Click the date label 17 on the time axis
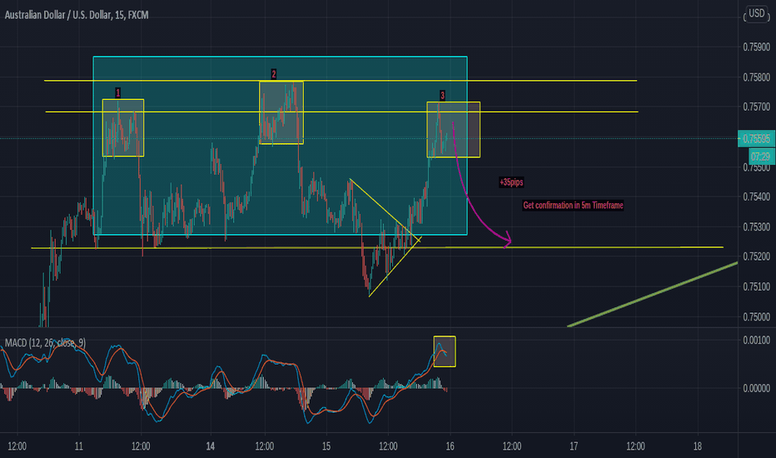Image resolution: width=776 pixels, height=458 pixels. pos(574,446)
